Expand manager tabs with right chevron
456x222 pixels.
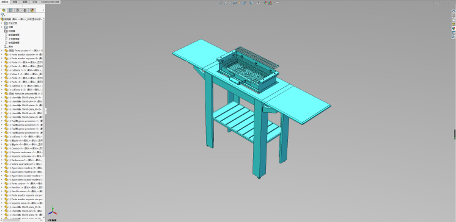coord(43,10)
